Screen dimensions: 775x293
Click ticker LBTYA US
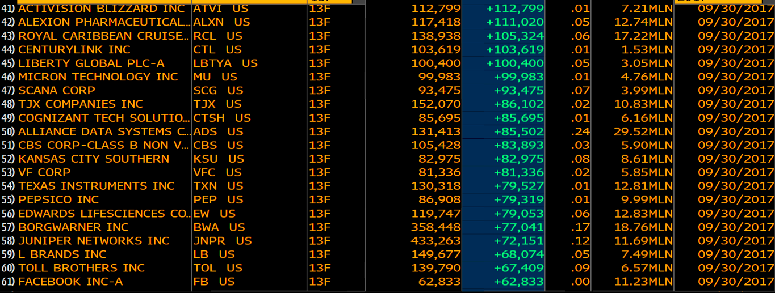coord(225,63)
